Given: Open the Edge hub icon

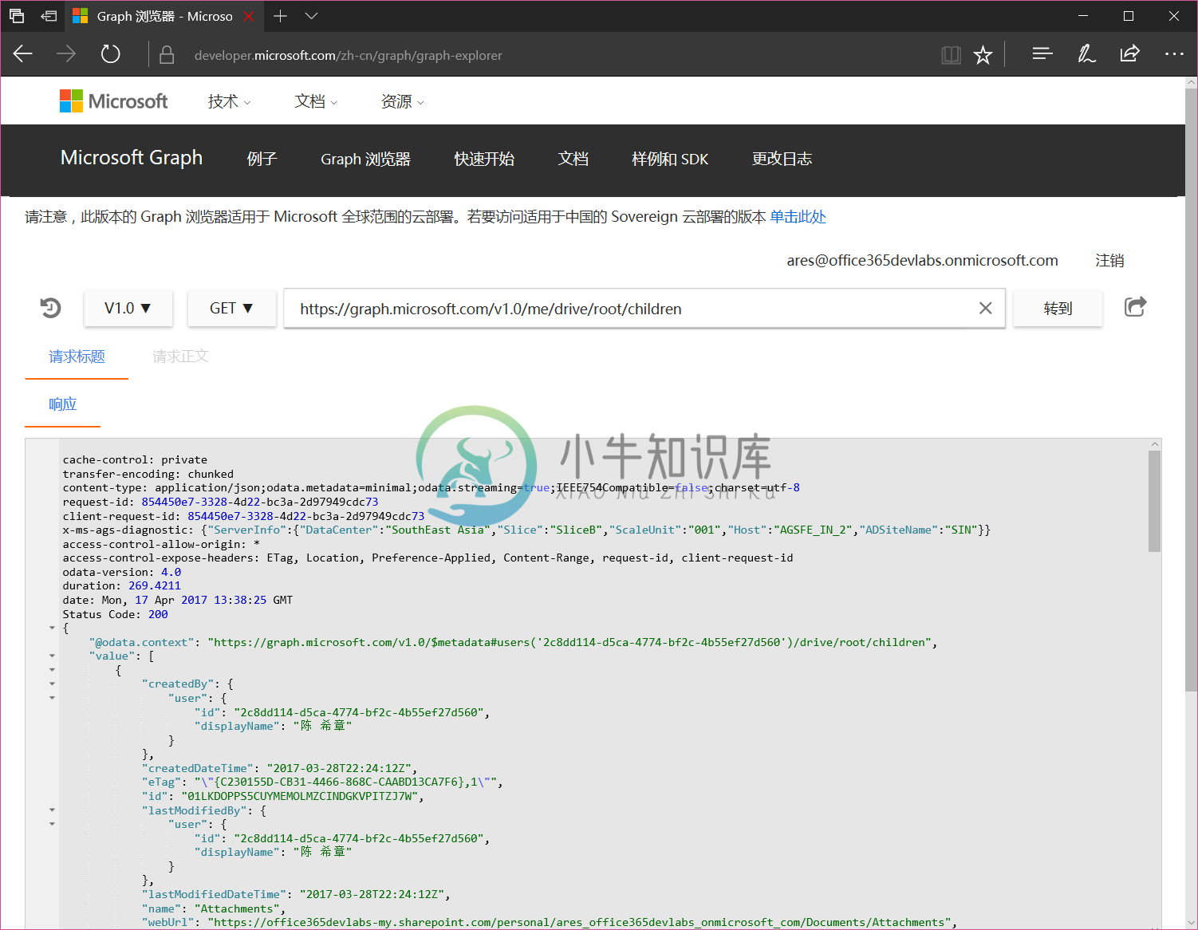Looking at the screenshot, I should [x=1042, y=54].
